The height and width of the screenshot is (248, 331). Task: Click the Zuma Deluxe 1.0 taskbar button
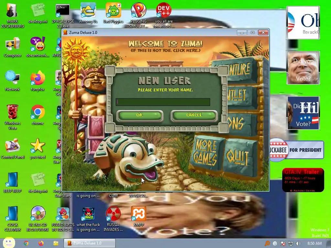[x=90, y=243]
